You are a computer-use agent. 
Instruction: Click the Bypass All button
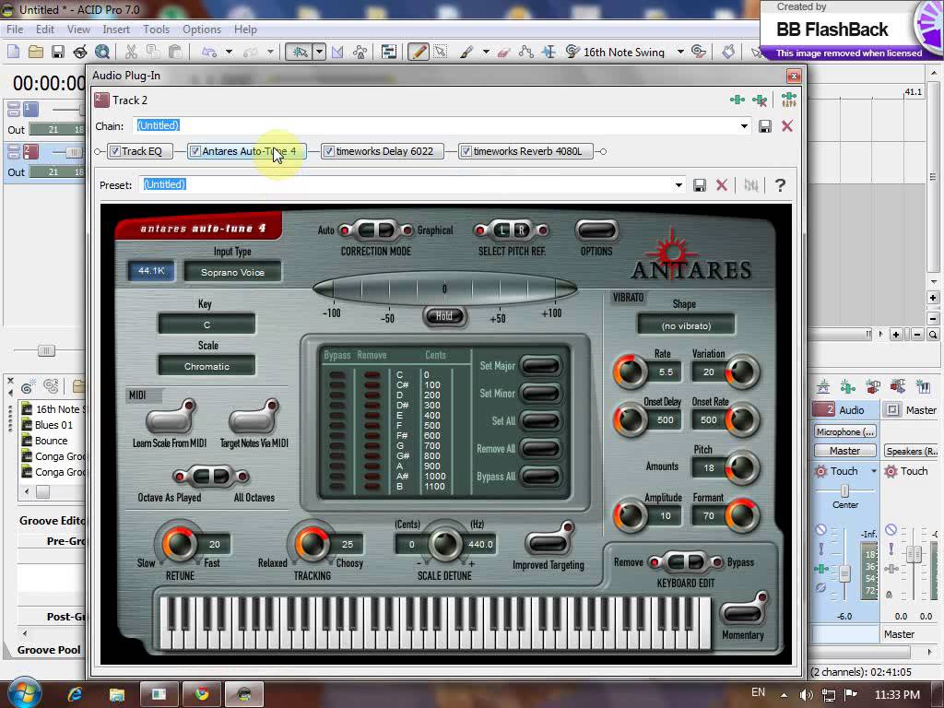[x=540, y=477]
